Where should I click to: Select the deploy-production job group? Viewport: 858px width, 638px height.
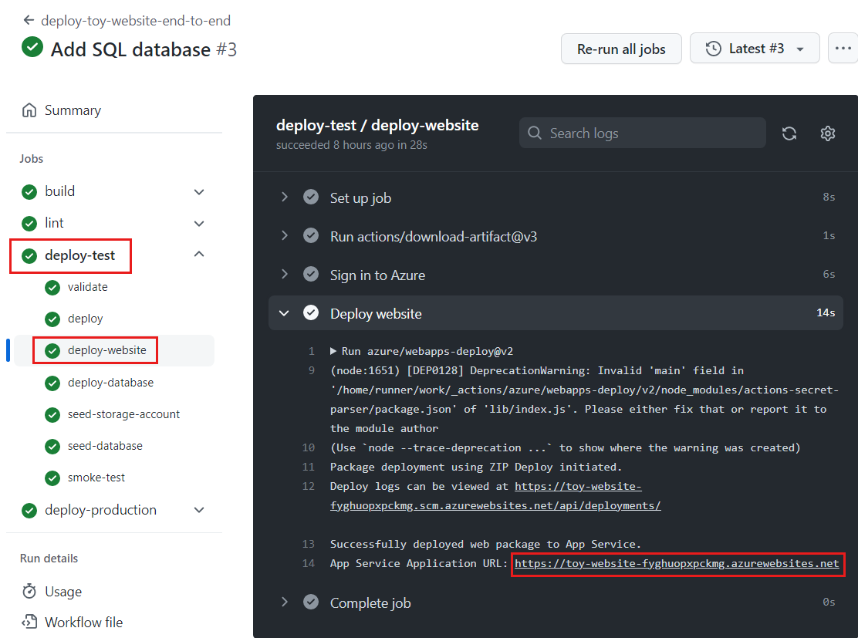[100, 511]
